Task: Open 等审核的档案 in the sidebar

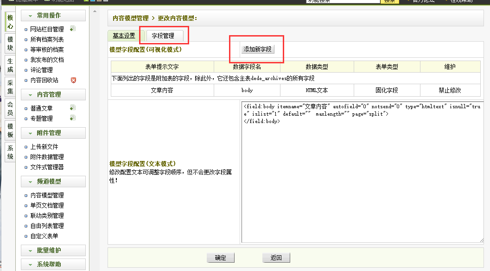Action: (47, 49)
